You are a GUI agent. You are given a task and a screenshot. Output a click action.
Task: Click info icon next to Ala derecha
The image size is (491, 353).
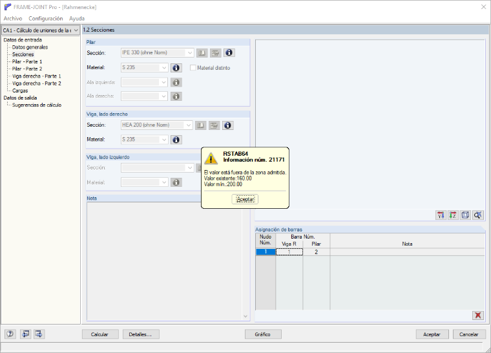pyautogui.click(x=176, y=96)
